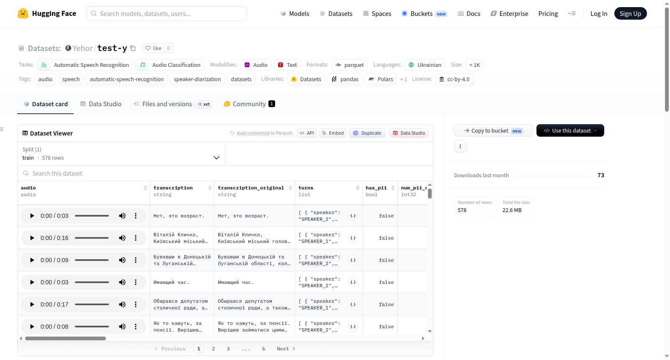Play the 0:03 audio for "Нет, это возраст."
The width and height of the screenshot is (670, 360).
point(32,216)
